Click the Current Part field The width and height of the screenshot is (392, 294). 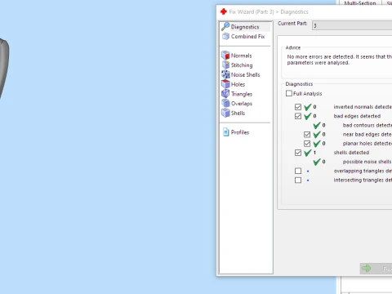(352, 25)
